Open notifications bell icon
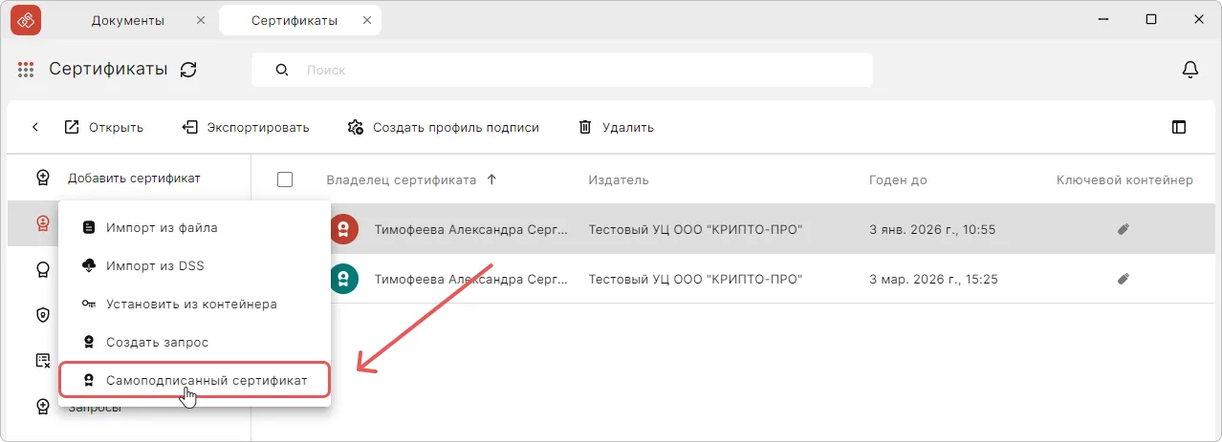This screenshot has width=1222, height=442. coord(1190,70)
